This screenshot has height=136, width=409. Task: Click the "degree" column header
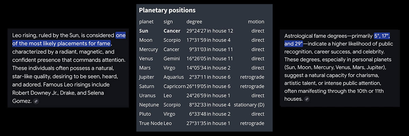194,22
